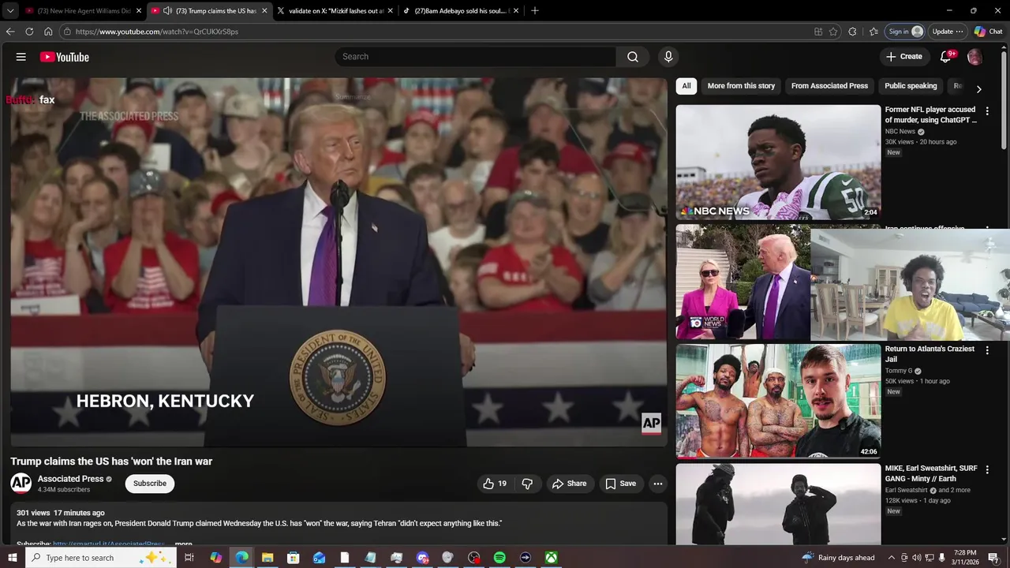Subscribe to Associated Press channel

(150, 484)
